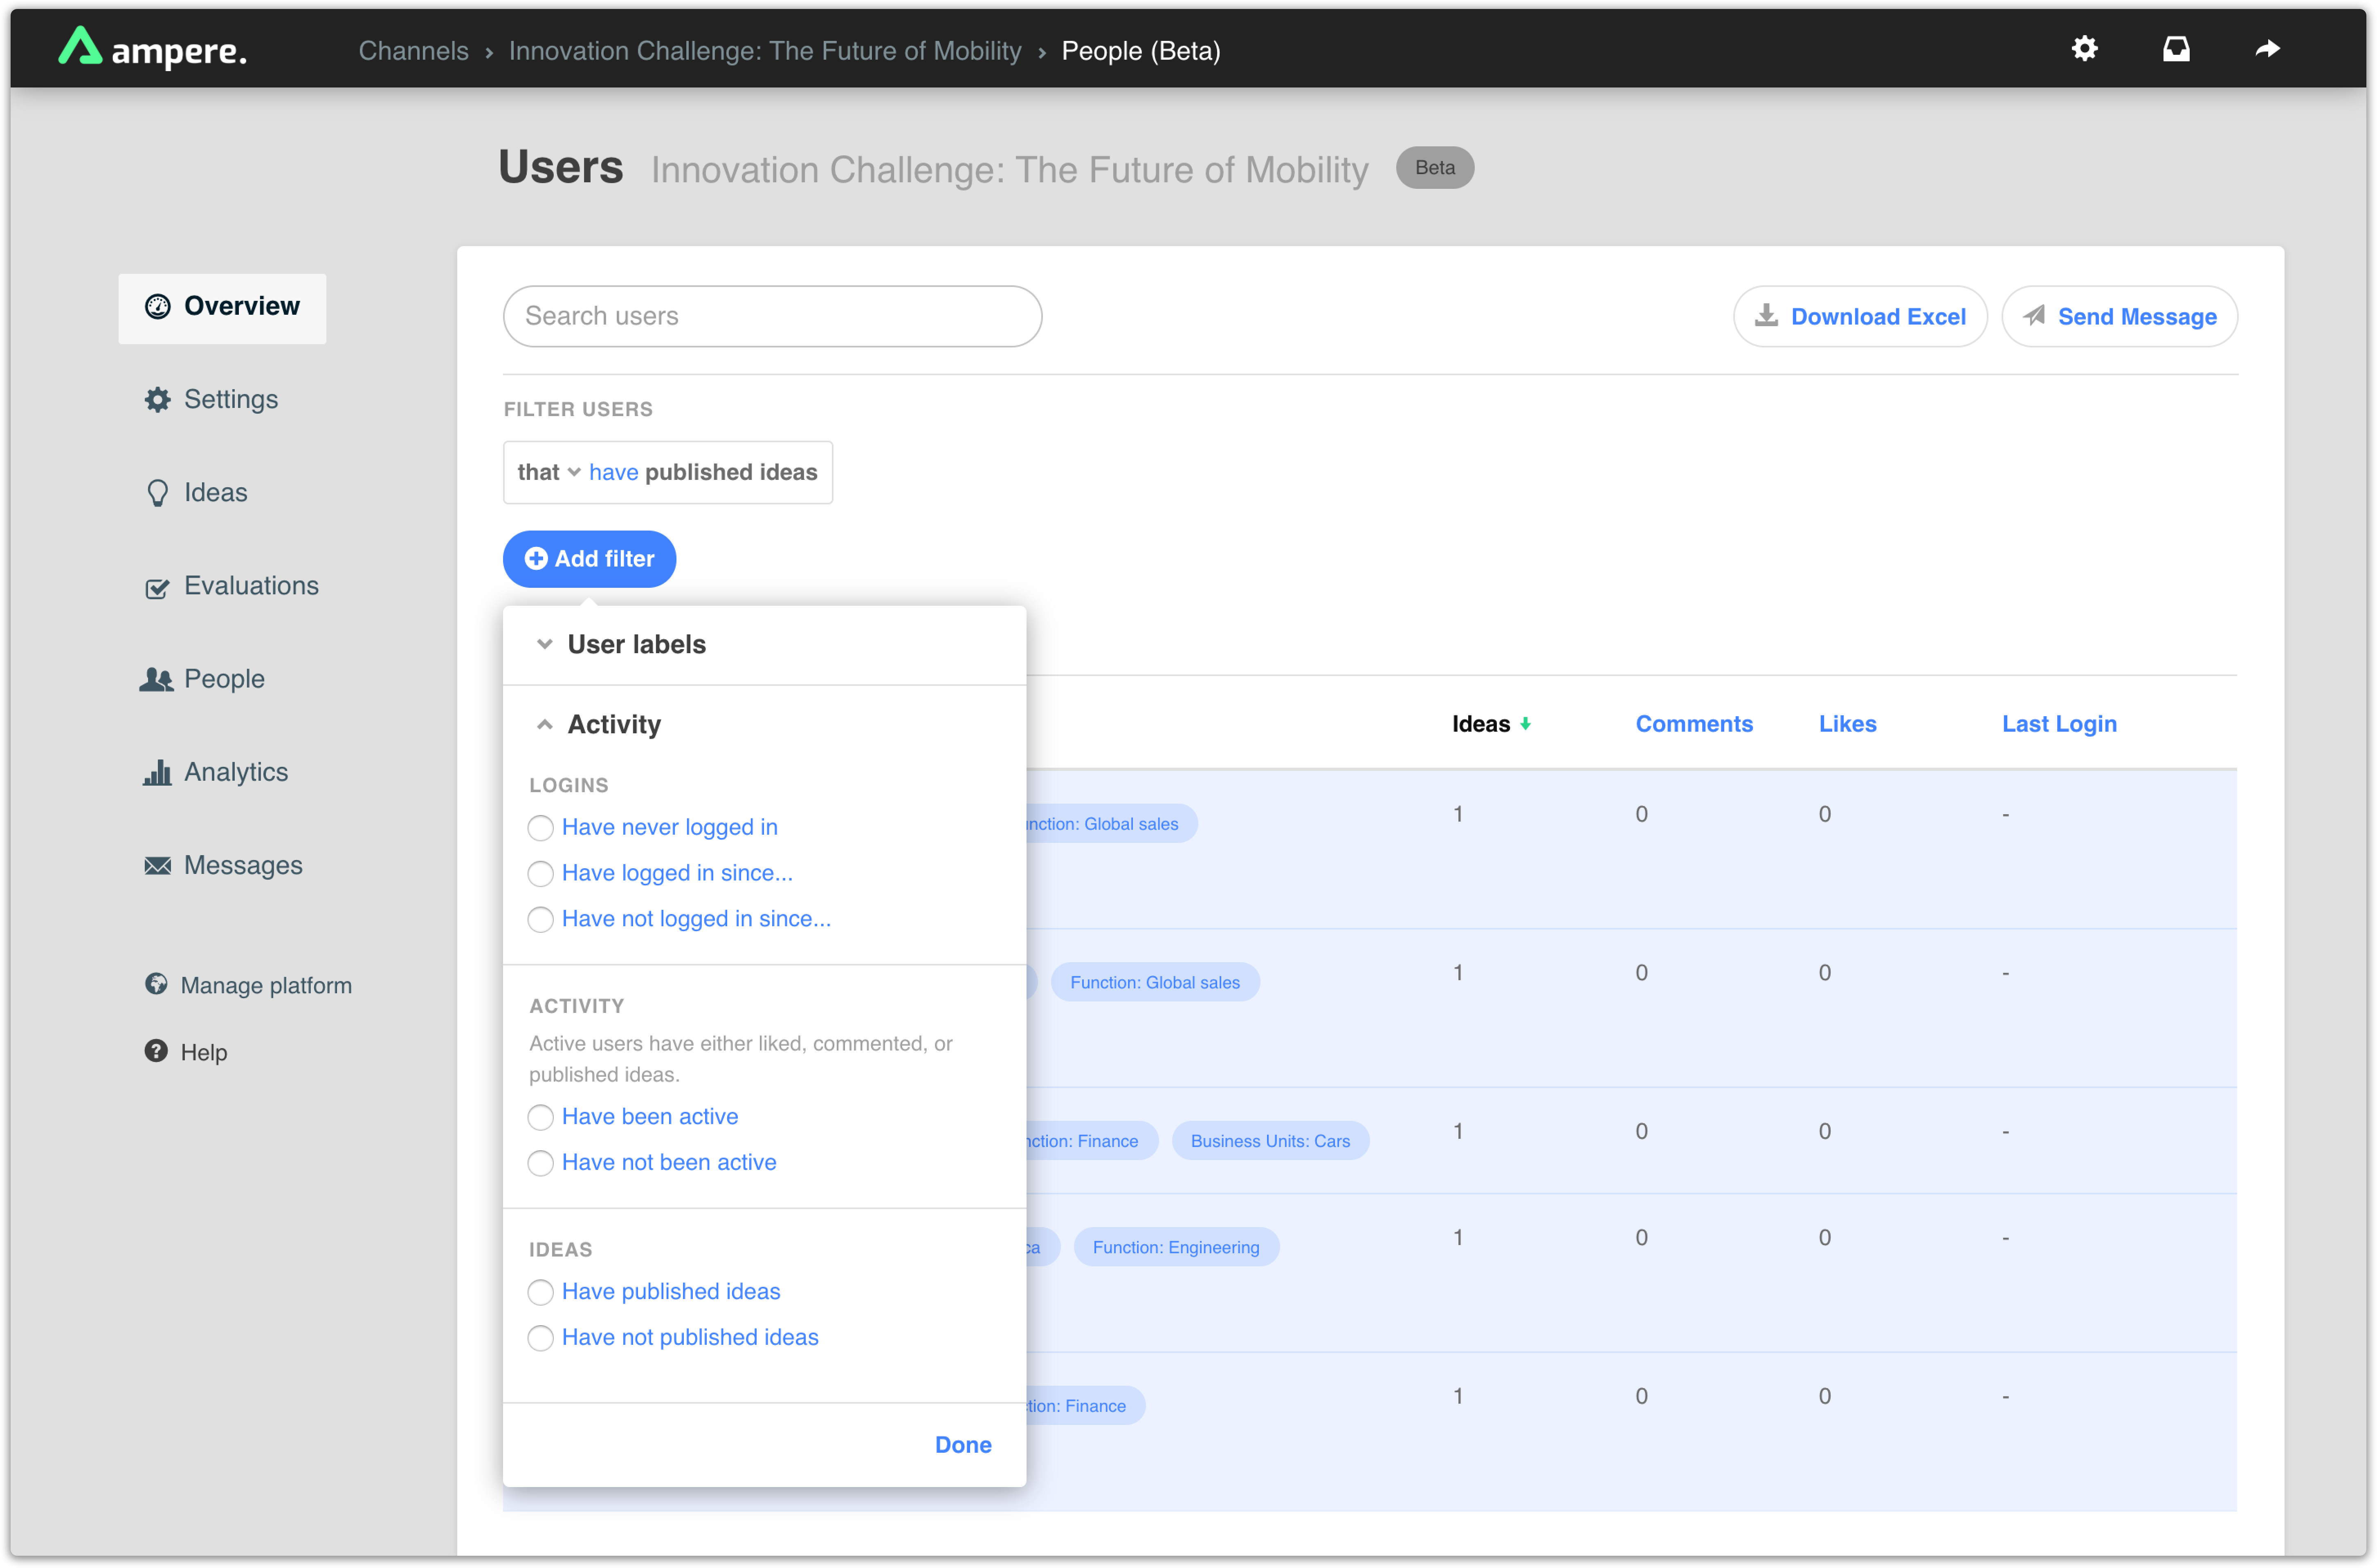Focus the Search users field
Viewport: 2377px width, 1568px height.
[x=772, y=316]
